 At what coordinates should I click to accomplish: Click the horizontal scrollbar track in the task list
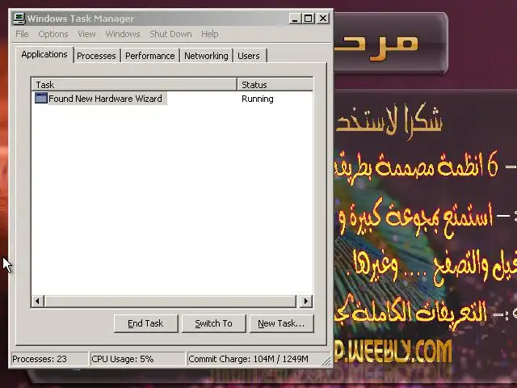(170, 301)
